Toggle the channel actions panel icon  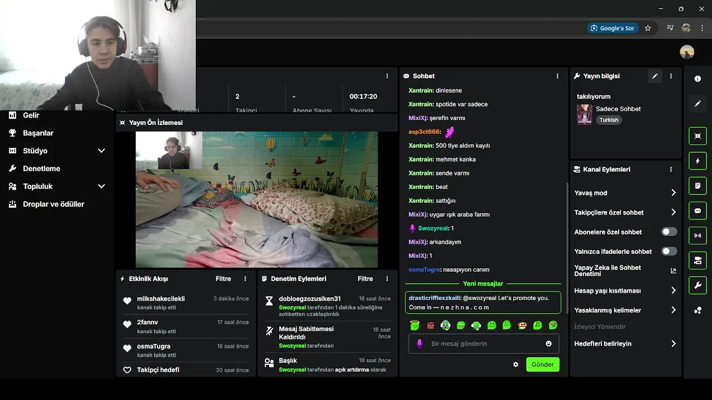(x=698, y=260)
